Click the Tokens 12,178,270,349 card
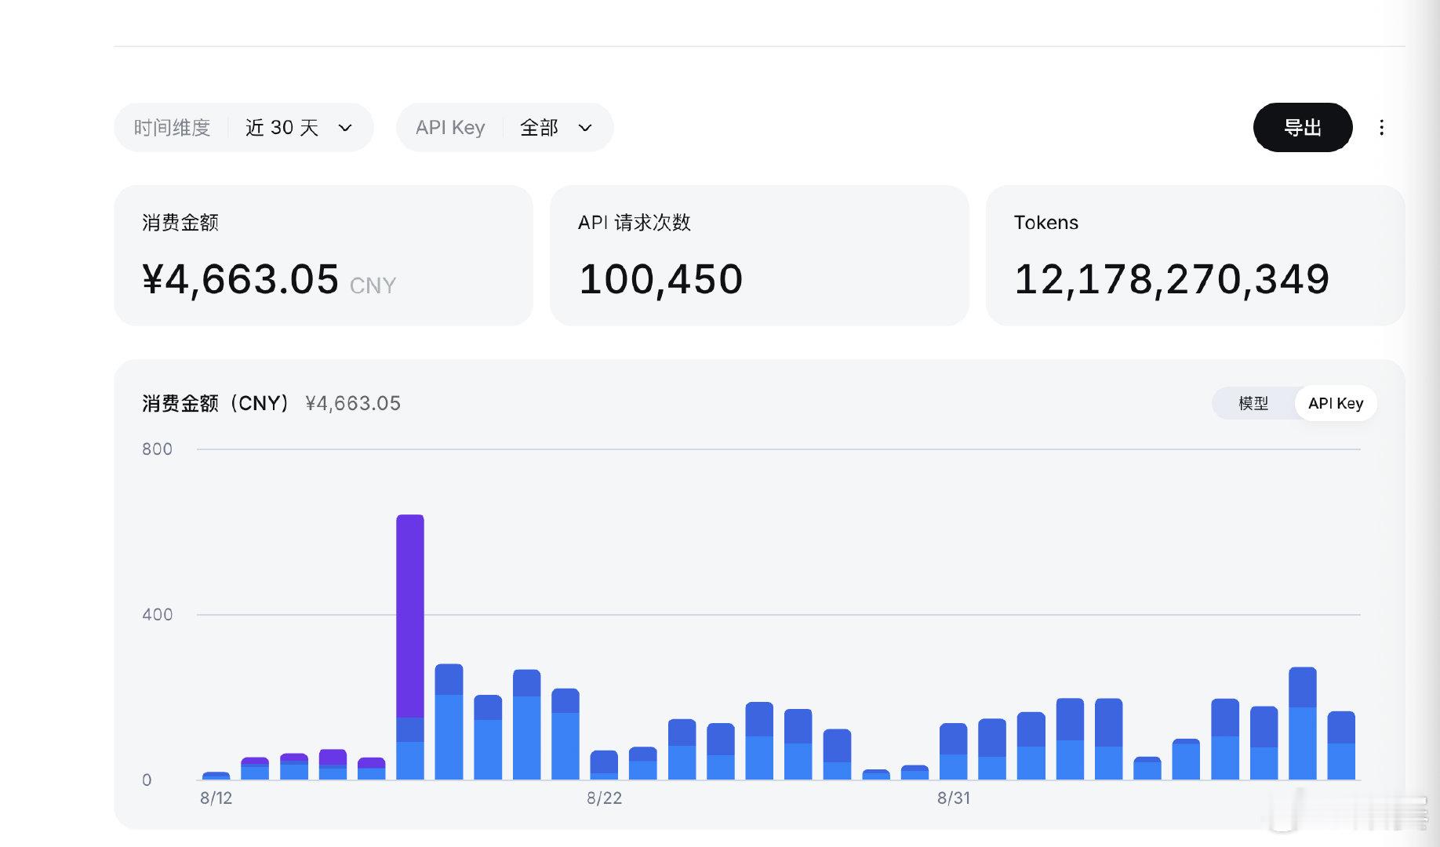This screenshot has width=1440, height=847. tap(1195, 255)
